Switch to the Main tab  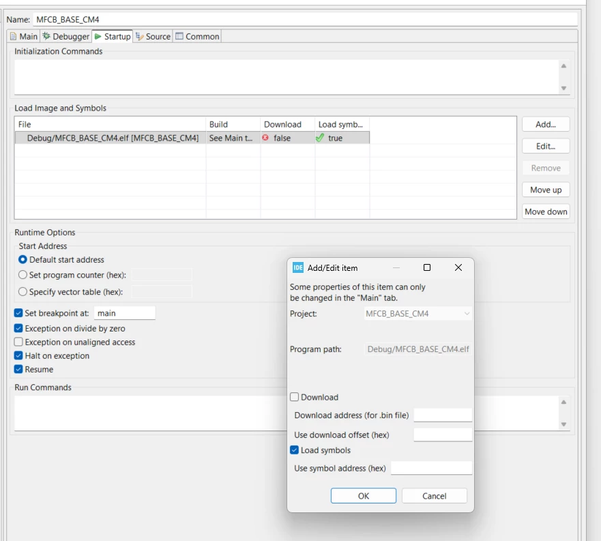coord(24,36)
